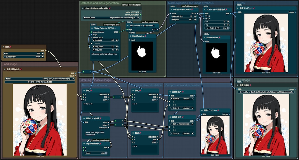299x160 pixels.
Task: Click the loaded image thumbnail in 画像を読み込む
Action: click(x=40, y=120)
